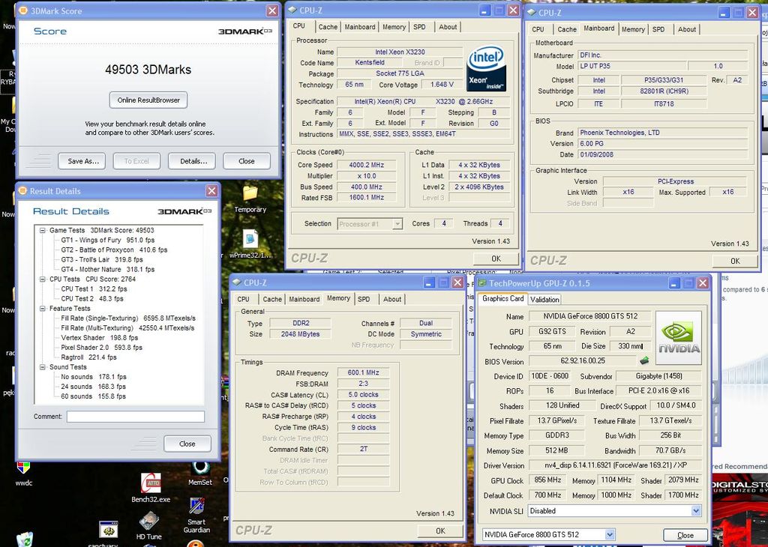The height and width of the screenshot is (547, 768).
Task: Open the SPD tab in CPU-Z Mainboard window
Action: pos(658,29)
